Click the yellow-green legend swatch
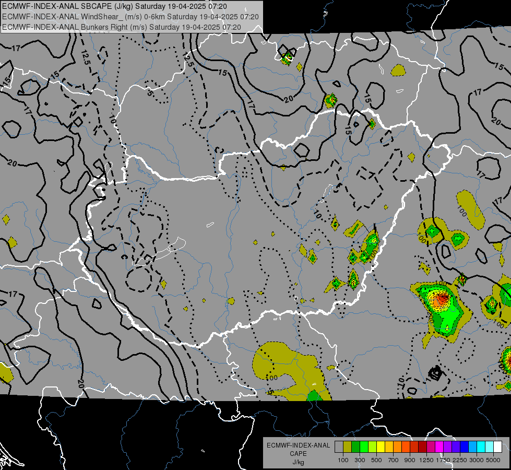This screenshot has width=511, height=470. point(373,446)
